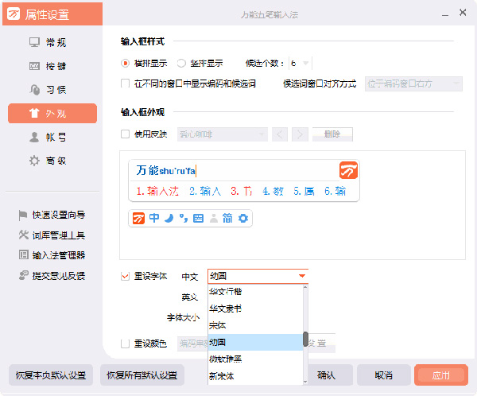Click the moon icon in preview status bar
This screenshot has height=396, width=477.
(x=169, y=218)
